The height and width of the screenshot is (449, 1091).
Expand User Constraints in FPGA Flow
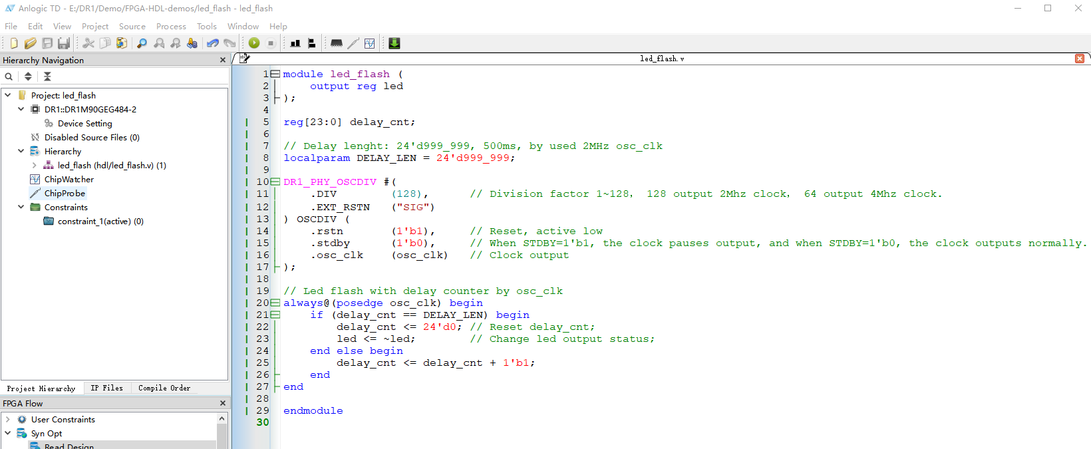[8, 419]
